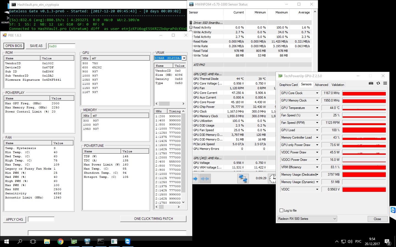Click the HWiNFO expand-columns right arrow button

(x=195, y=179)
